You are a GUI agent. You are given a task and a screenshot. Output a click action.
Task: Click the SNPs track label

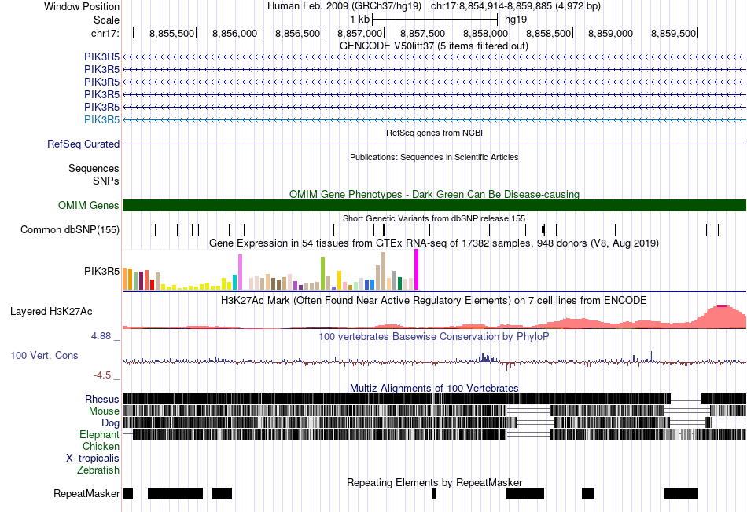[106, 181]
